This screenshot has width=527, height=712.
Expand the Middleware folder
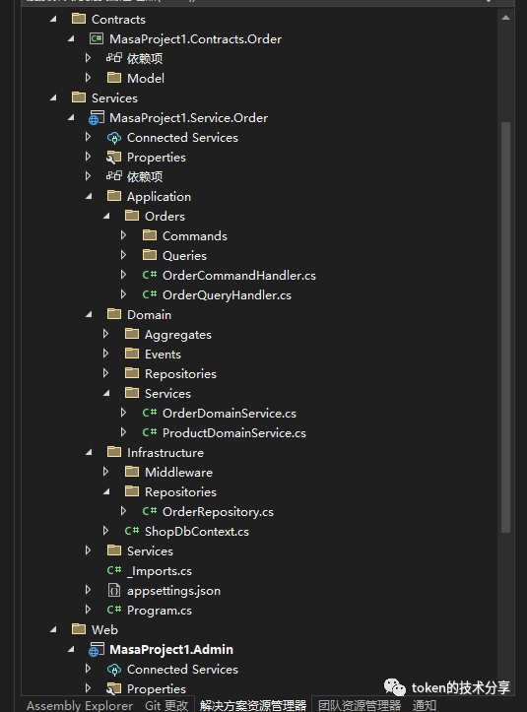click(x=105, y=472)
